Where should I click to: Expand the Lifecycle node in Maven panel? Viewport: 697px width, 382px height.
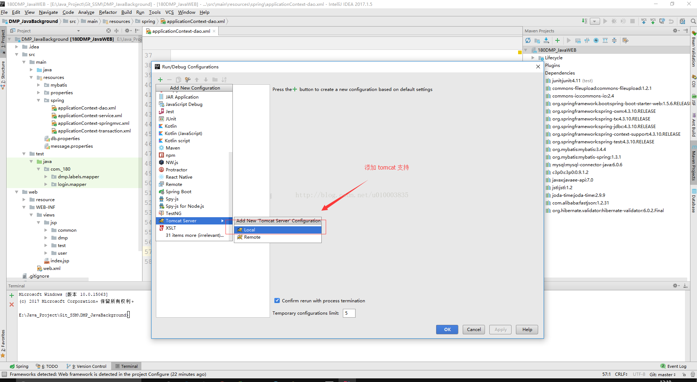[533, 57]
